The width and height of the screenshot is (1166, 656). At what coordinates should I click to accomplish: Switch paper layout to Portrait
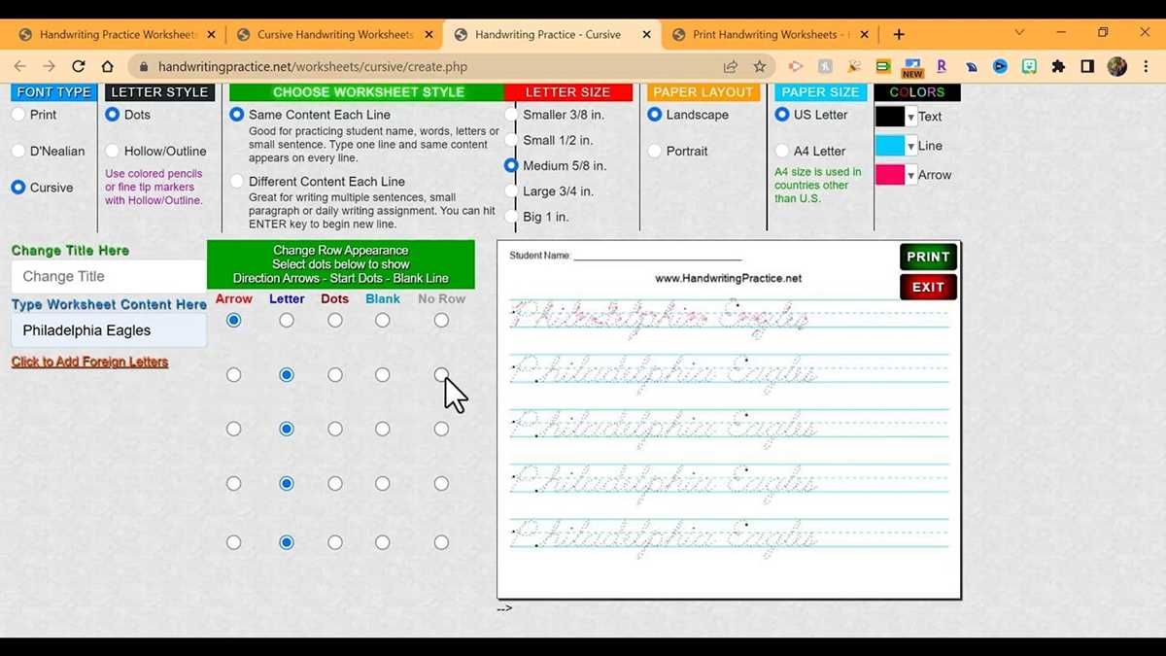point(655,151)
